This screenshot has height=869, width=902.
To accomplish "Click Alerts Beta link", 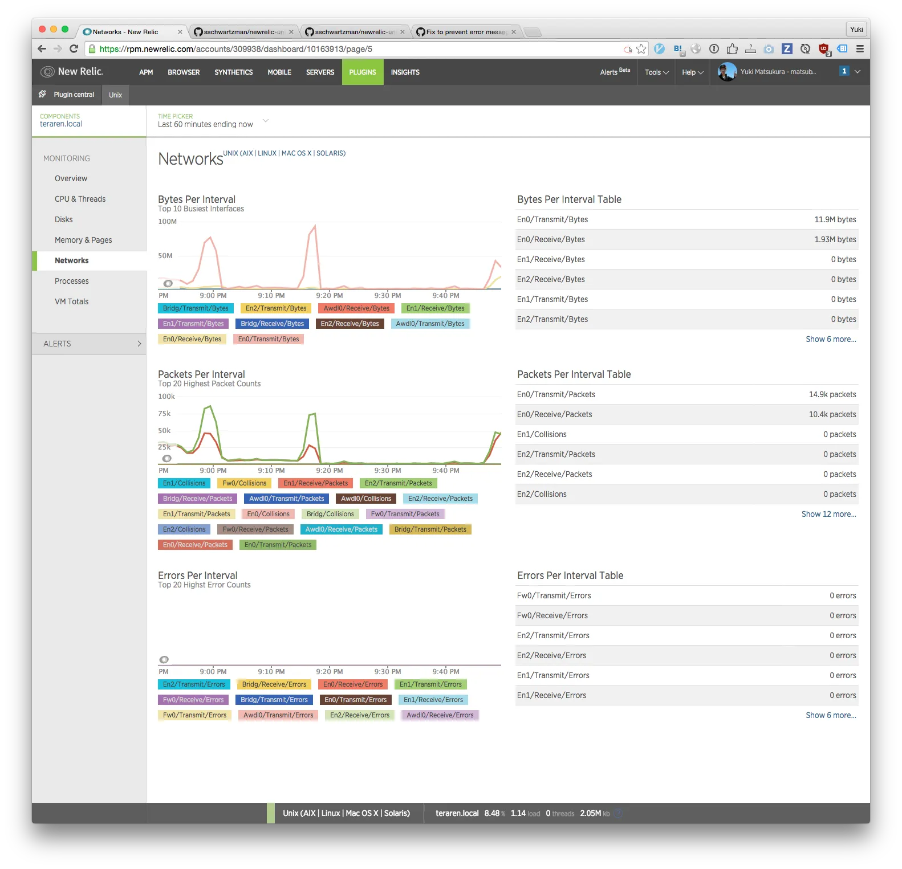I will [615, 72].
